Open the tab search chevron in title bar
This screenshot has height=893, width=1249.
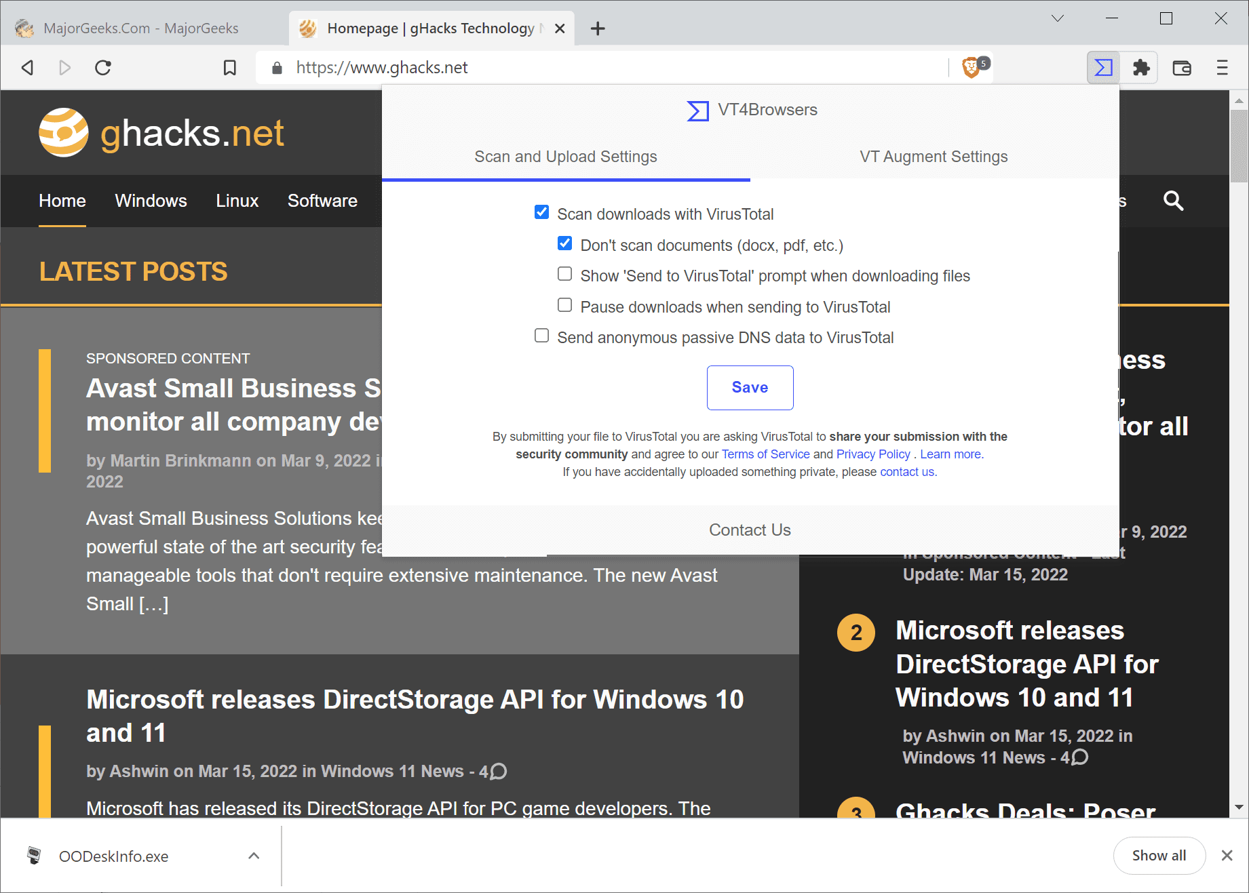1057,18
